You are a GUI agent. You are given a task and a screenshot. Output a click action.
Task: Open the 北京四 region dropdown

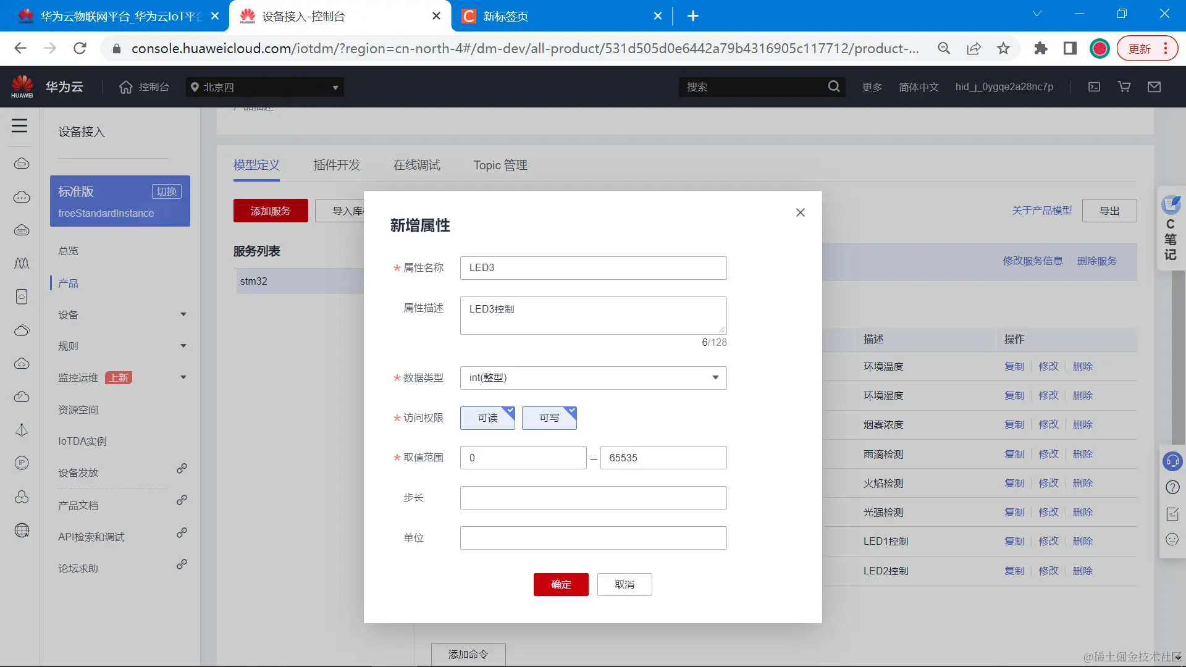pos(265,87)
